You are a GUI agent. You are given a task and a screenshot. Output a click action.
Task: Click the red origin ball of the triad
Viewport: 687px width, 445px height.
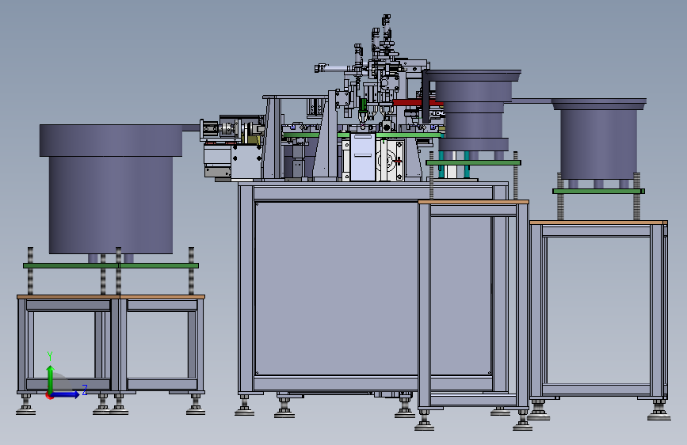click(x=49, y=395)
